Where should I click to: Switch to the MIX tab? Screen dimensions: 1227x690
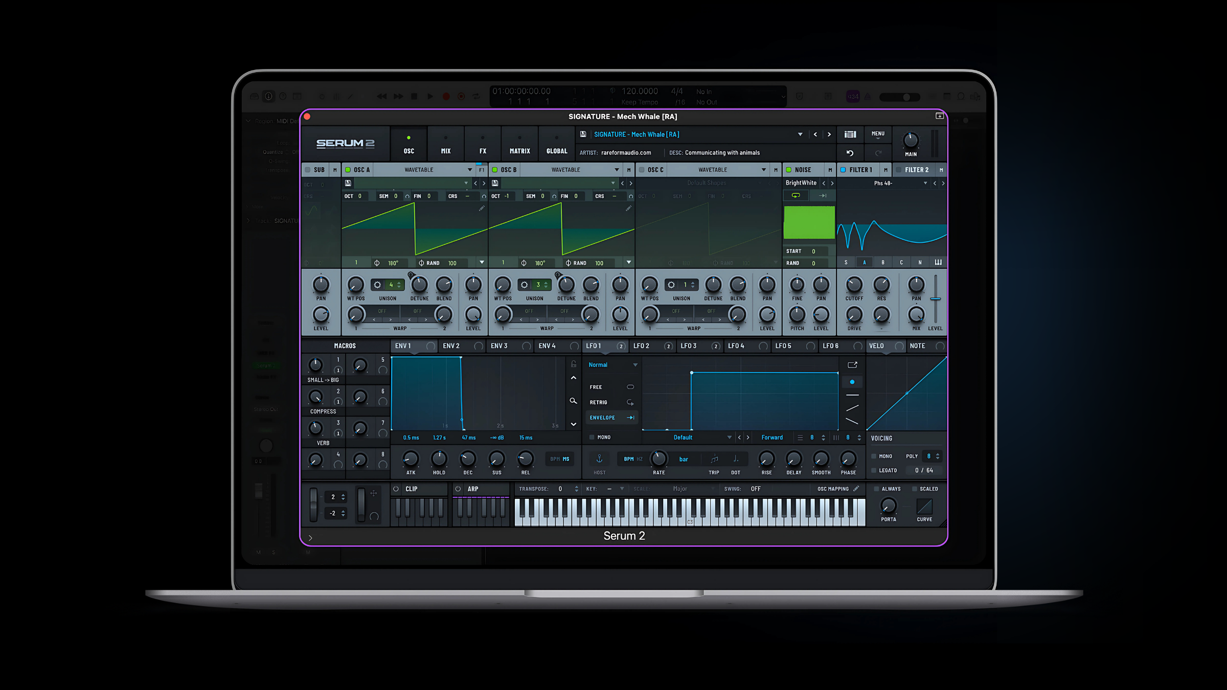(x=446, y=145)
